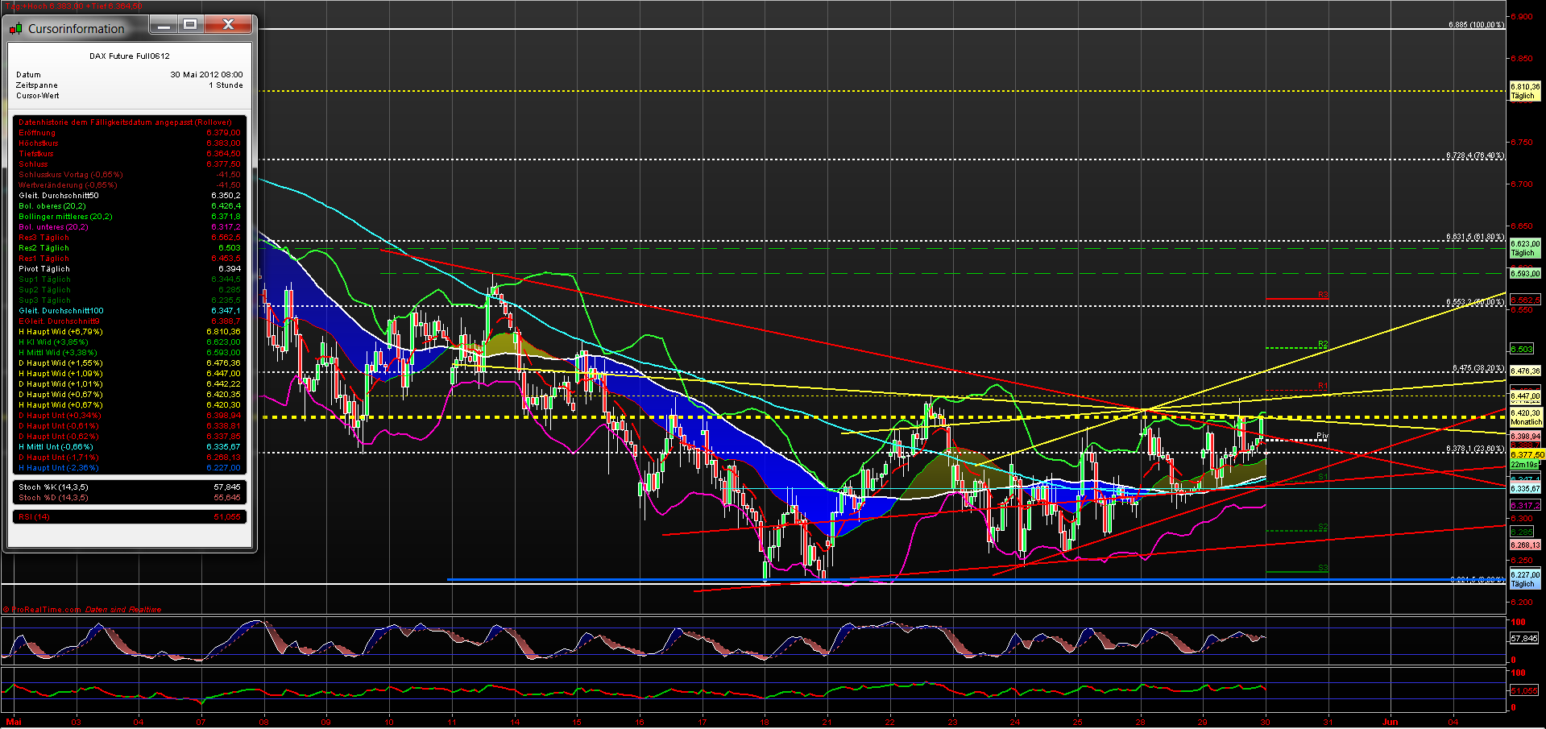The width and height of the screenshot is (1546, 729).
Task: Click the yellow 6.377,50 current price label
Action: (x=1527, y=455)
